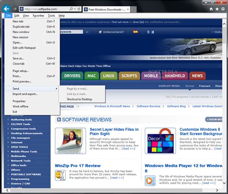Screen dimensions: 228x194
Task: Open the MAC category tab
Action: tap(92, 76)
